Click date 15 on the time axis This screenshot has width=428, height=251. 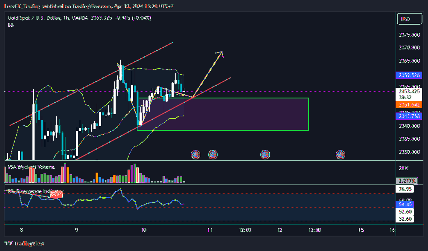tap(361, 230)
